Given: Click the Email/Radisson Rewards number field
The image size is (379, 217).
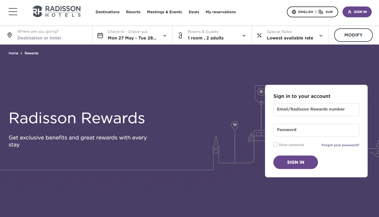Looking at the screenshot, I should coord(316,109).
